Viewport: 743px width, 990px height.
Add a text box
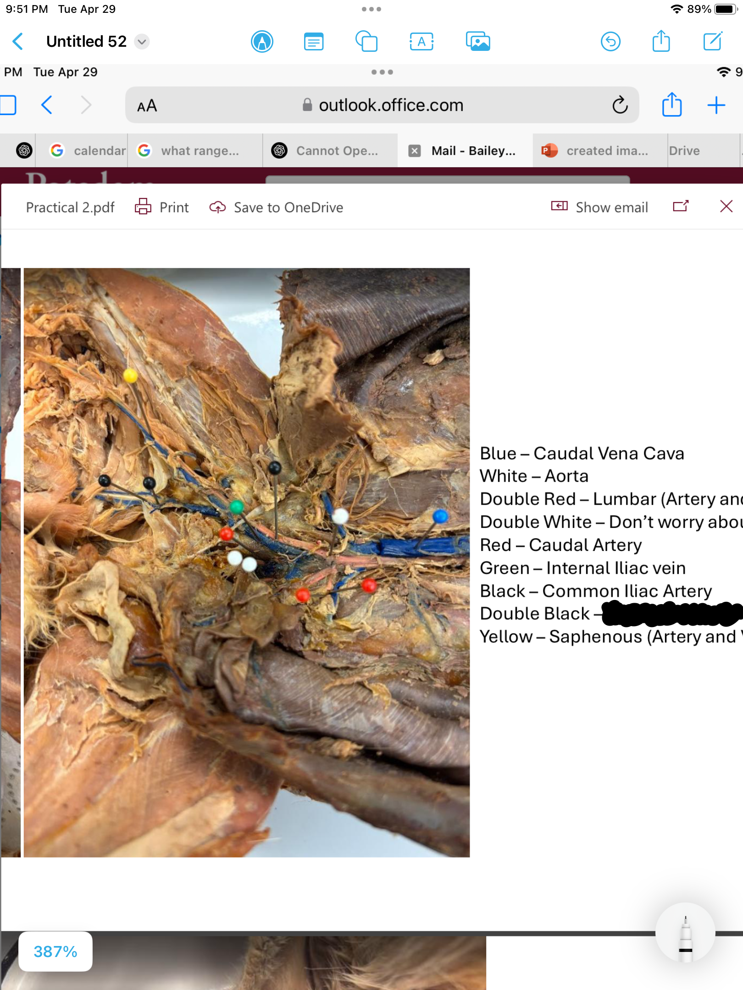pos(421,42)
